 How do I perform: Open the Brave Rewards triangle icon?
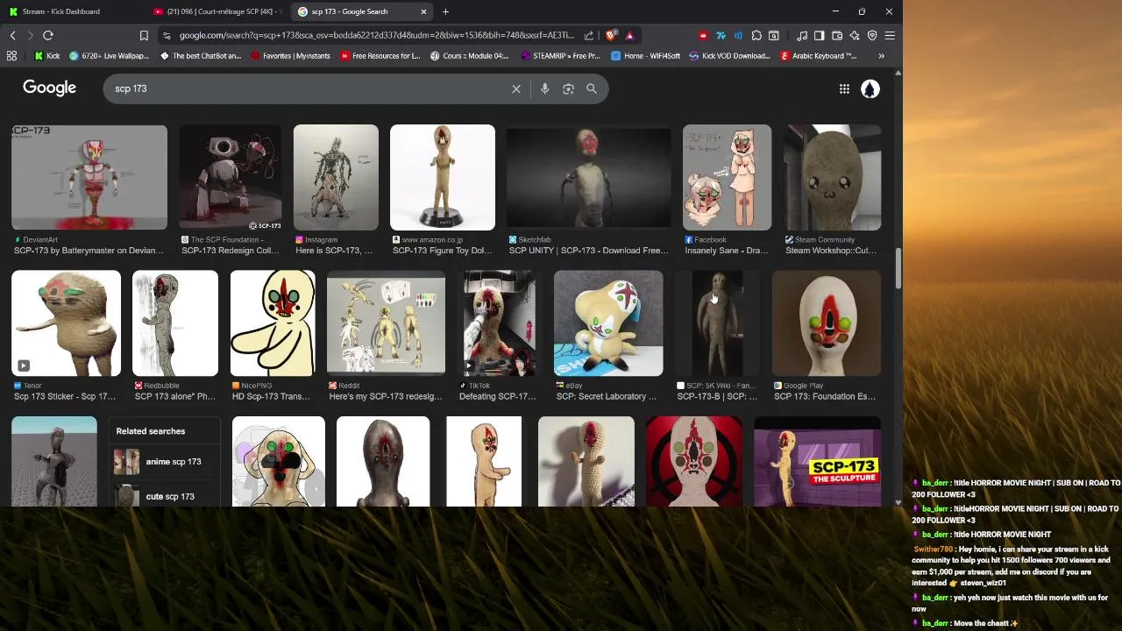629,35
